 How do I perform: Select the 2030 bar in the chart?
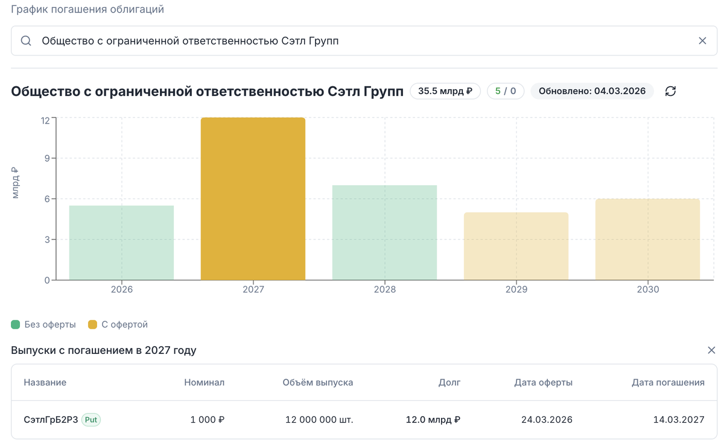pyautogui.click(x=648, y=239)
